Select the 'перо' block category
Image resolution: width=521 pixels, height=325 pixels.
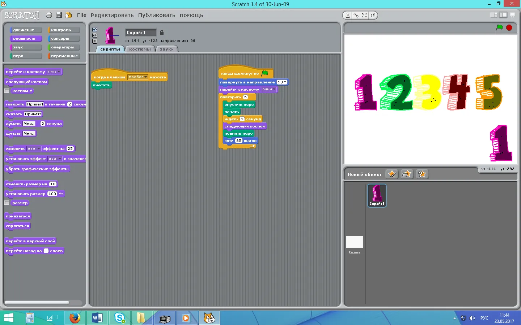pos(25,56)
